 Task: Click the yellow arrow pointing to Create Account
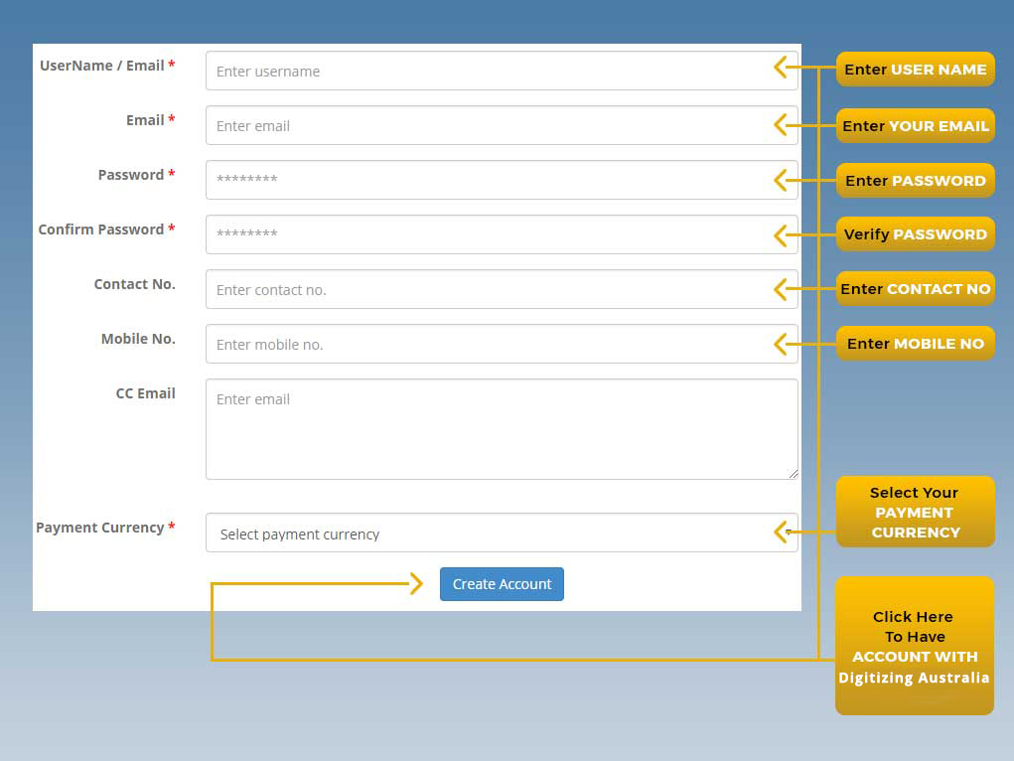(416, 584)
